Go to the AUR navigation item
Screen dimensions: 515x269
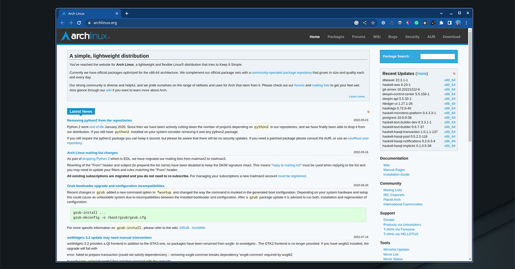click(x=431, y=37)
